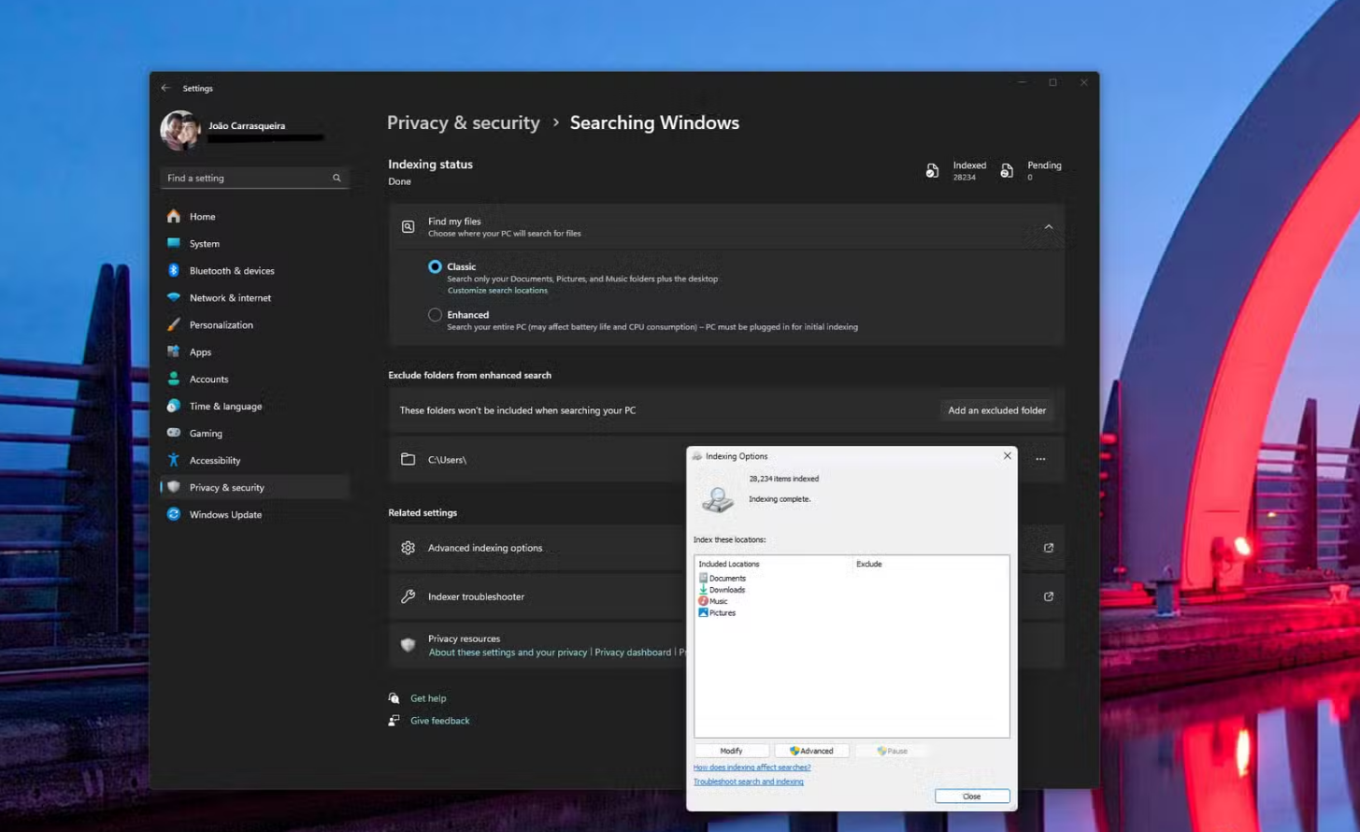
Task: Click the Time & language globe icon
Action: [174, 406]
